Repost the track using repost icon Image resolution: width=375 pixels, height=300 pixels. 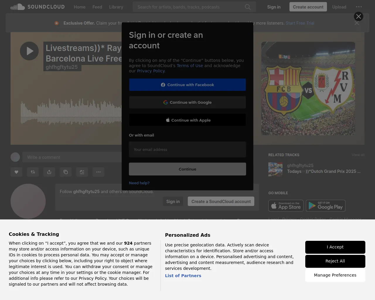(33, 172)
